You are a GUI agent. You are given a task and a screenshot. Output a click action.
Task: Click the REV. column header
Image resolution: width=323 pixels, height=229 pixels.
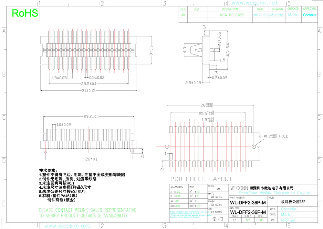pos(182,9)
